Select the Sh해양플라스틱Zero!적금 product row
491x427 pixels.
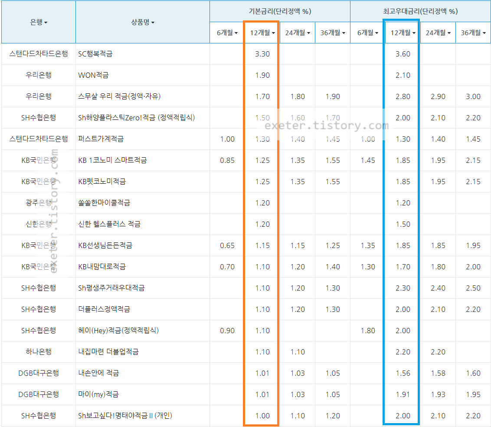tap(137, 118)
